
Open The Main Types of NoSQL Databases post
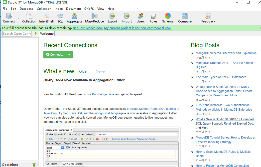[x=221, y=77]
